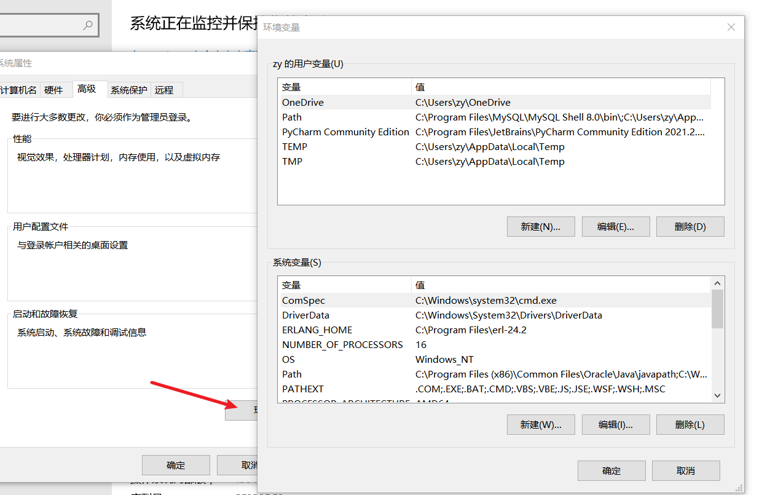The height and width of the screenshot is (495, 762).
Task: Cancel the Environment Variables dialog with 取消
Action: click(x=686, y=470)
